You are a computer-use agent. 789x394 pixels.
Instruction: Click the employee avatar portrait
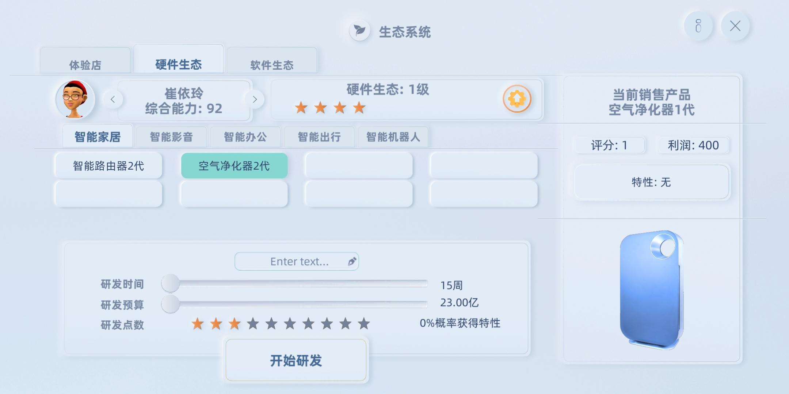point(75,99)
